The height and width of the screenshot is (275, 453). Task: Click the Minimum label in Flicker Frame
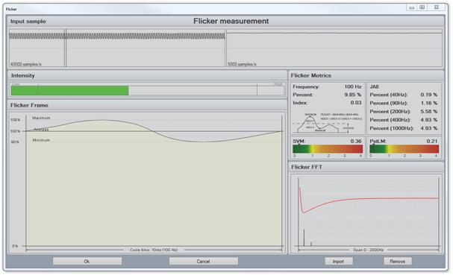pyautogui.click(x=41, y=140)
